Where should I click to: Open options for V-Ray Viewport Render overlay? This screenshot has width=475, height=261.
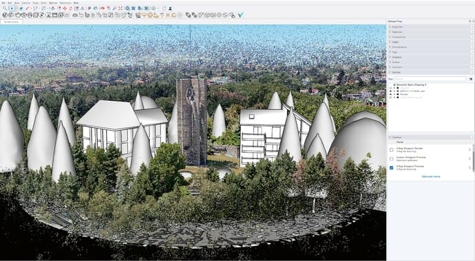[470, 150]
